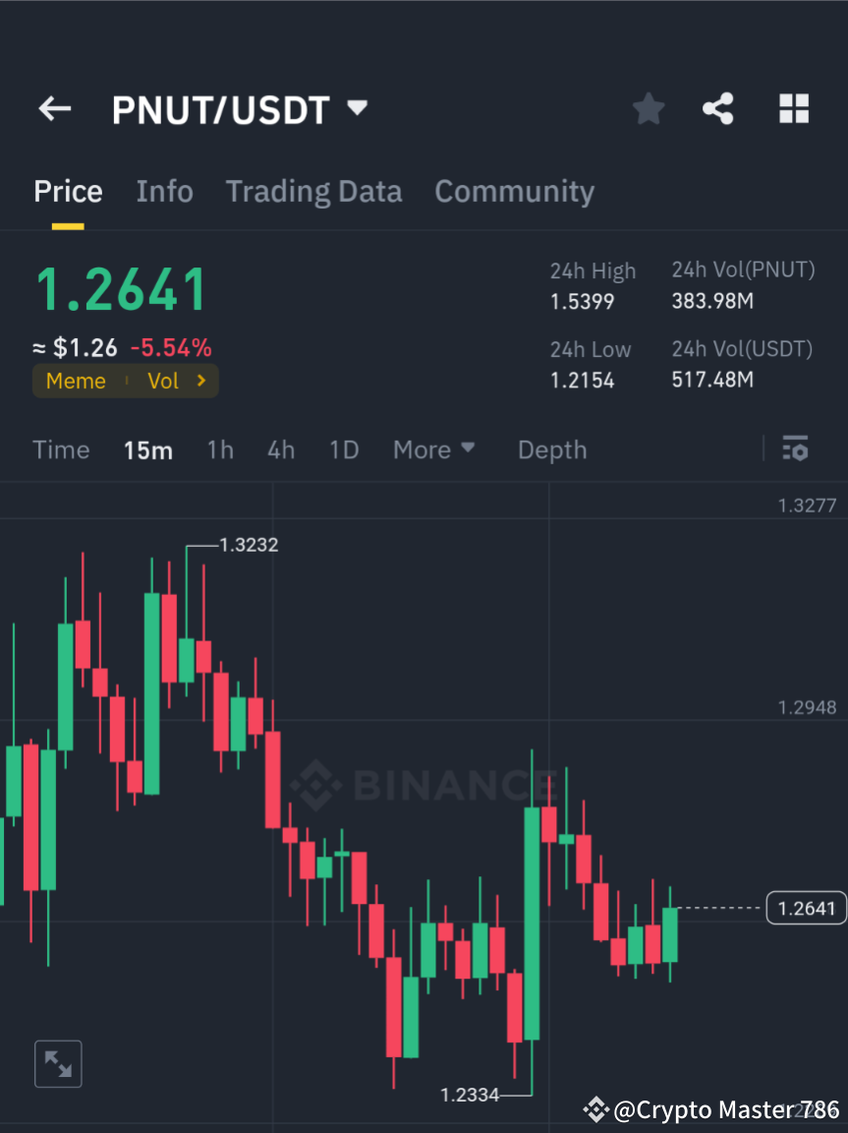This screenshot has height=1133, width=848.
Task: Tap the Crypto Master786 watermark badge
Action: click(x=707, y=1109)
